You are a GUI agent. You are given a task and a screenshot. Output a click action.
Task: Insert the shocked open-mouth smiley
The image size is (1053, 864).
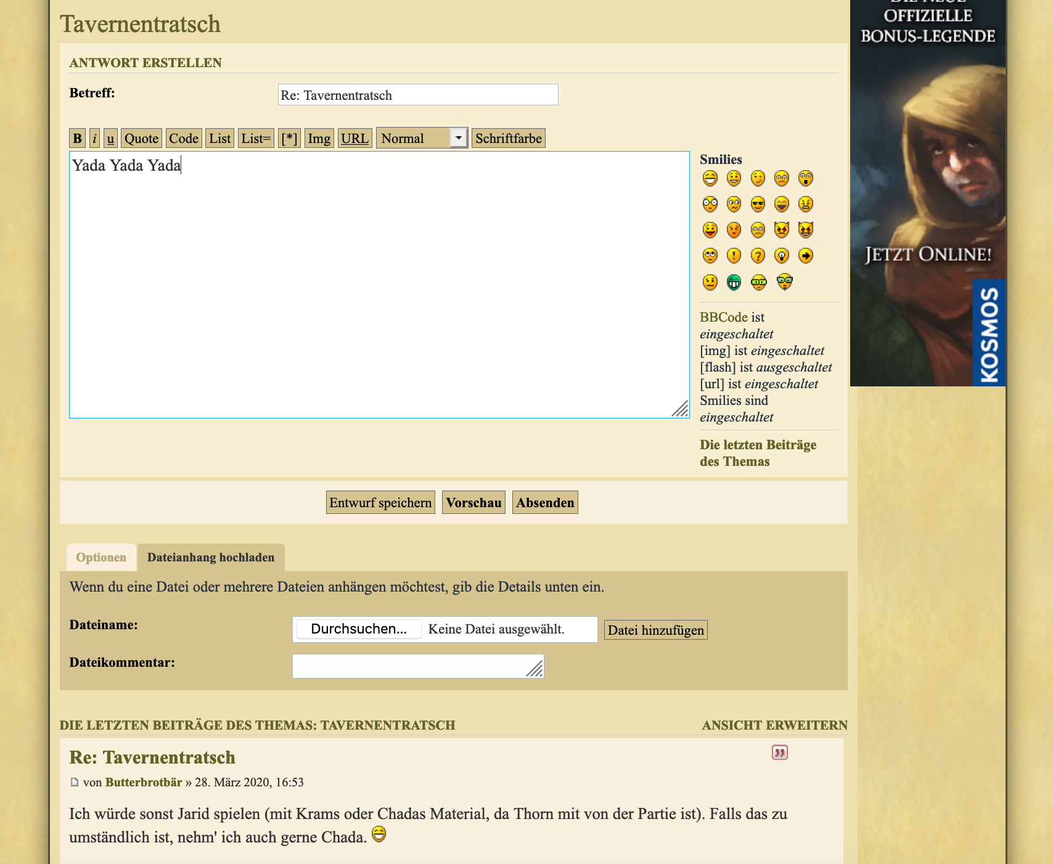pyautogui.click(x=805, y=179)
